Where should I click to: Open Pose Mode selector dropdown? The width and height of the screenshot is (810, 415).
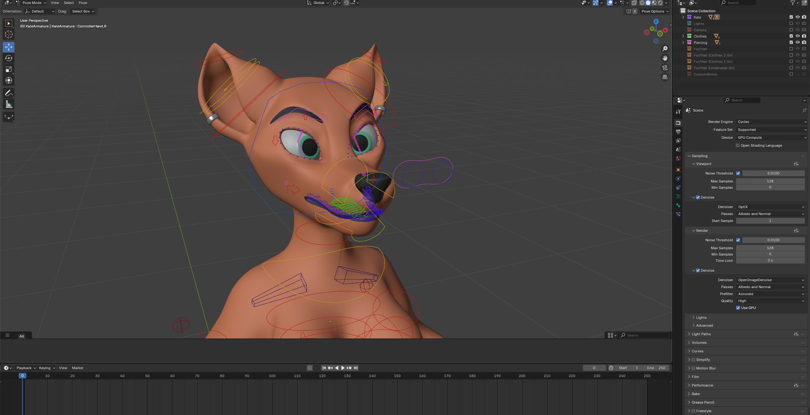tap(32, 3)
